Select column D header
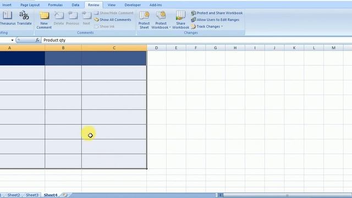352x198 pixels. 156,48
